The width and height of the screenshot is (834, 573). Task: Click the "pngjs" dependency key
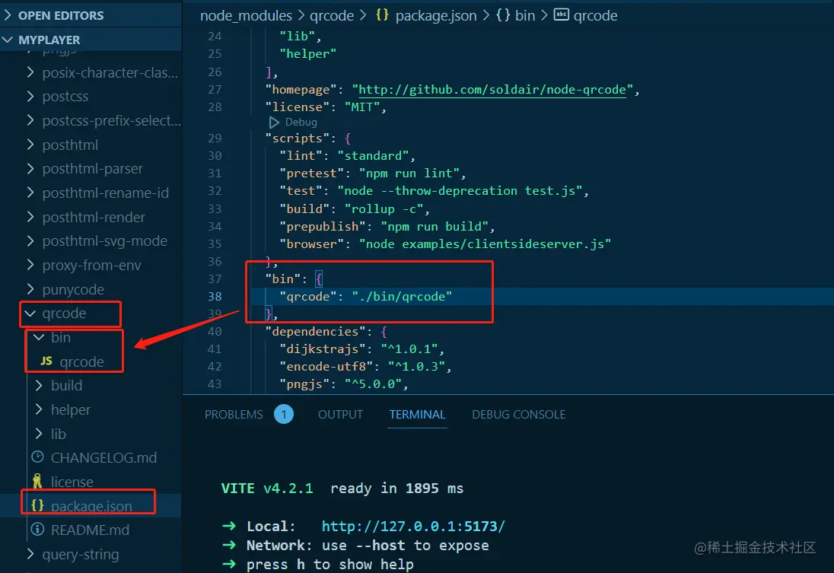point(305,384)
